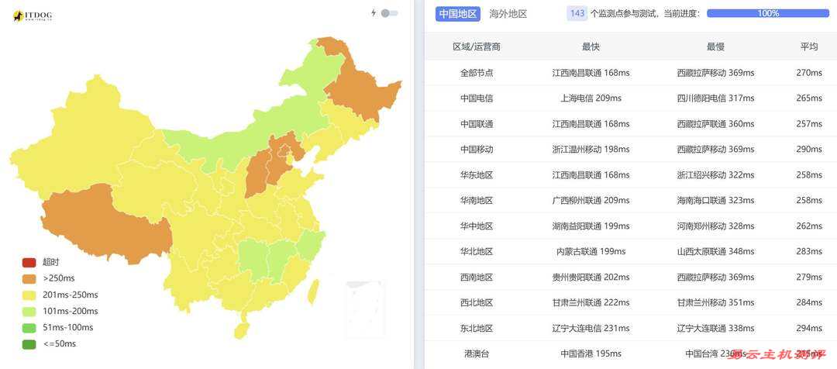Screen dimensions: 837x369
Task: Select the 华东地区 row label
Action: (477, 175)
